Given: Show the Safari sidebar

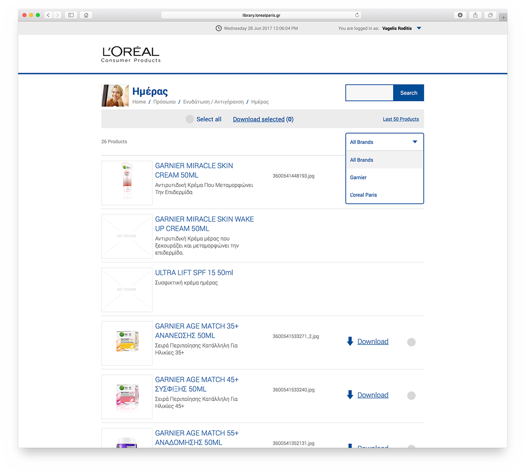Looking at the screenshot, I should pos(71,15).
